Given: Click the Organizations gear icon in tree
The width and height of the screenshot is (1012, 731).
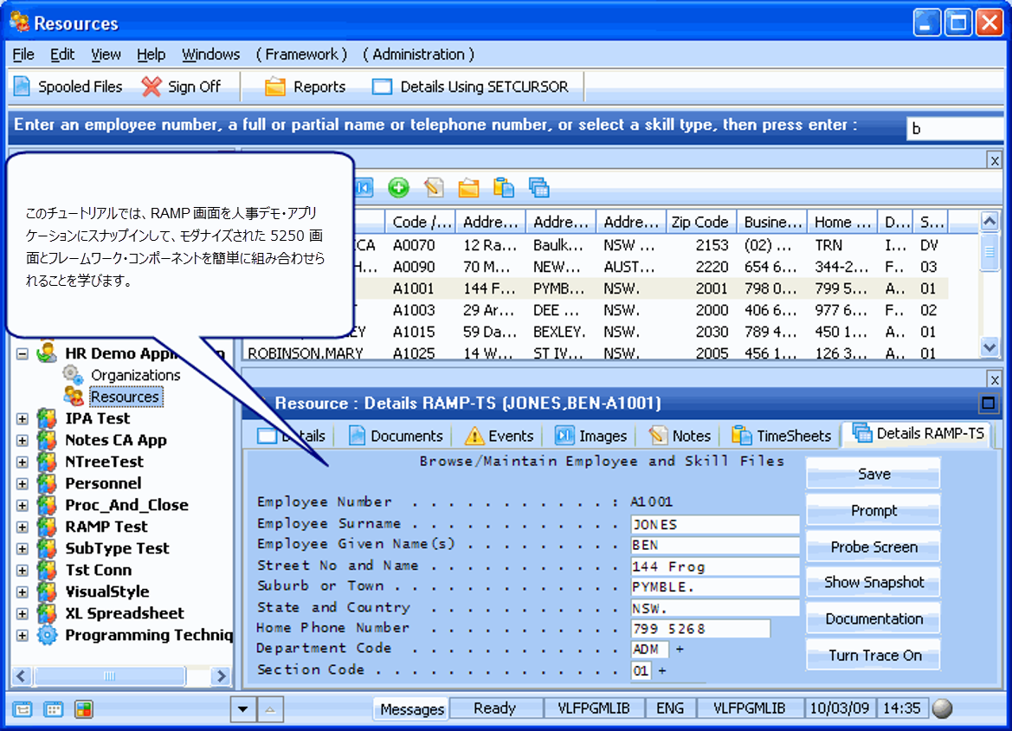Looking at the screenshot, I should (73, 374).
